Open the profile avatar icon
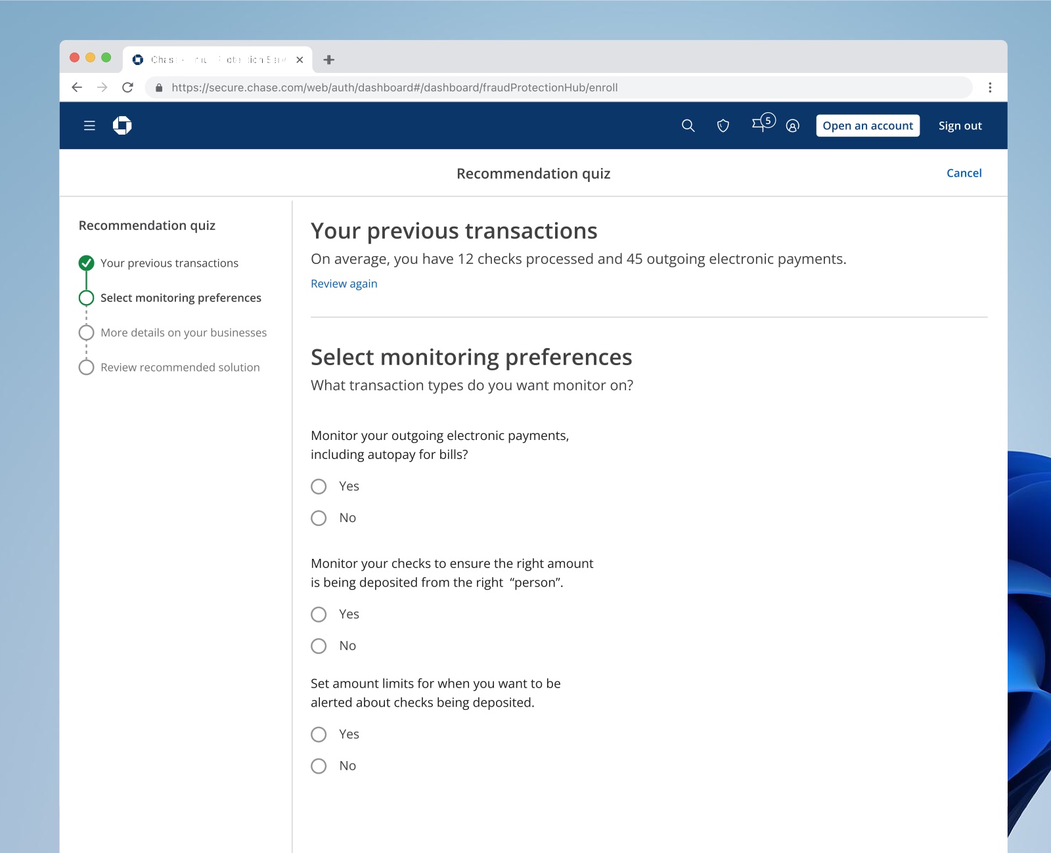Screen dimensions: 1051x853 793,126
